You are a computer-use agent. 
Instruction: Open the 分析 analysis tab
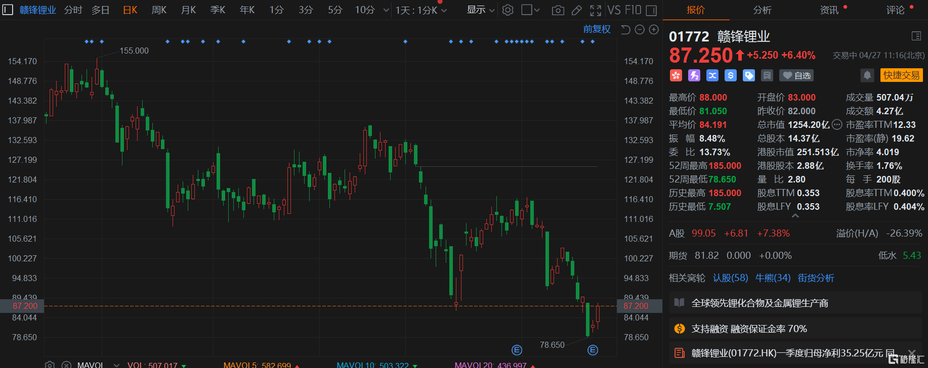[x=762, y=10]
